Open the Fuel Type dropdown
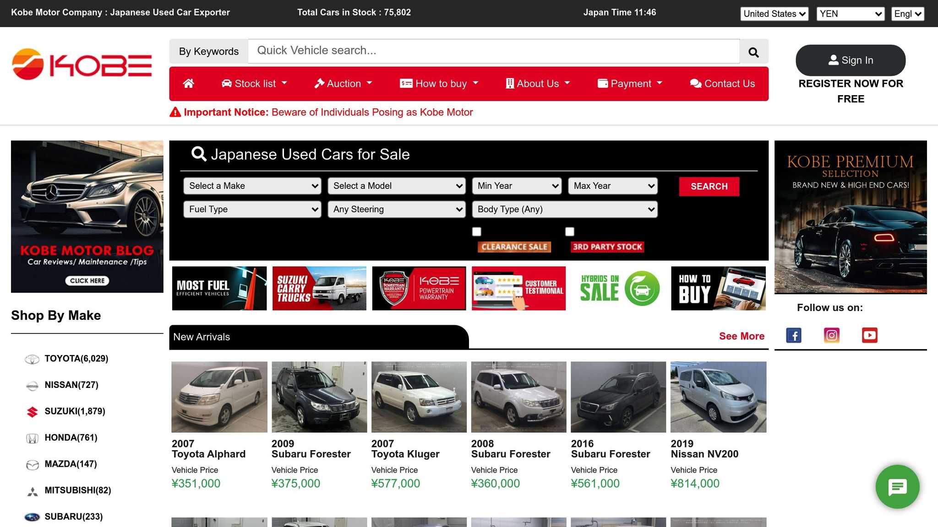This screenshot has height=527, width=938. coord(252,209)
